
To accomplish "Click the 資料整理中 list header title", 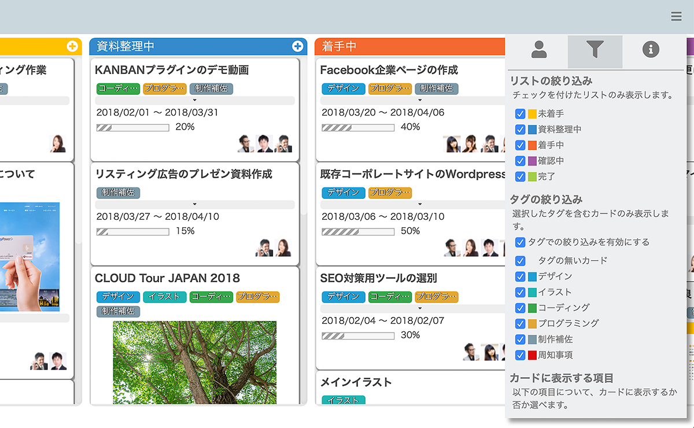I will pos(125,46).
